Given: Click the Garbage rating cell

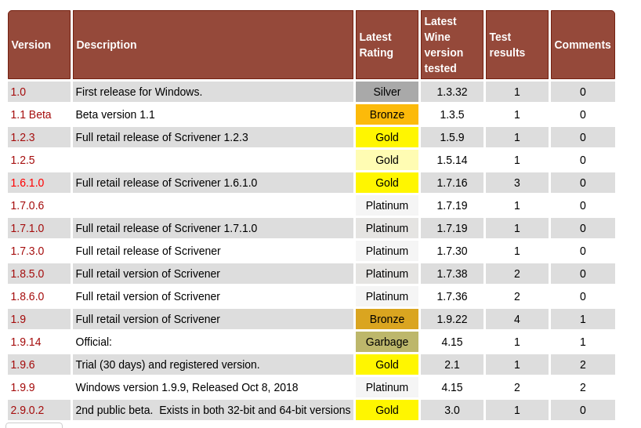Looking at the screenshot, I should coord(387,342).
